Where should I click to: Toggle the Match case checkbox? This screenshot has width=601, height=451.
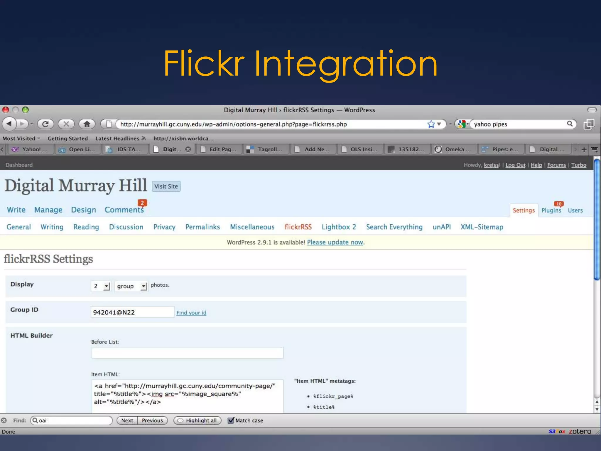231,420
